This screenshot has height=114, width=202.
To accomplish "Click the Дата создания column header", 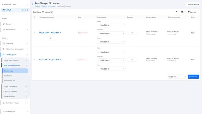I will pyautogui.click(x=151, y=17).
